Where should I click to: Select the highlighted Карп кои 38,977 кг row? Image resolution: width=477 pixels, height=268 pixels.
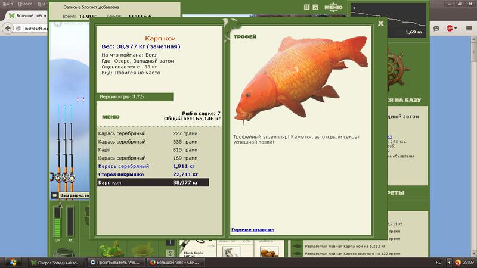point(153,183)
